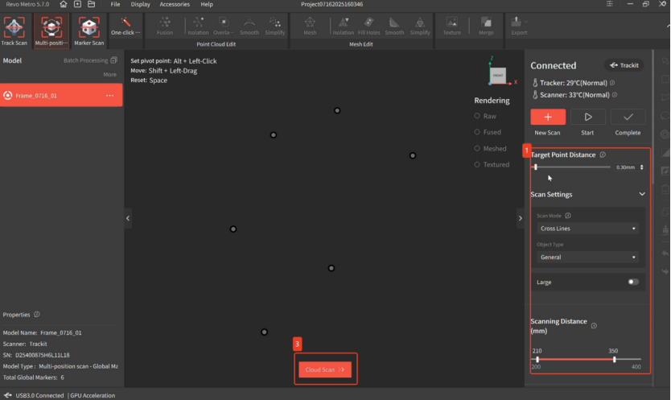This screenshot has width=671, height=400.
Task: Toggle the Large object switch
Action: pos(633,282)
